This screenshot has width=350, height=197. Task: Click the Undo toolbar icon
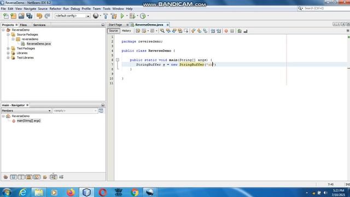coord(39,16)
